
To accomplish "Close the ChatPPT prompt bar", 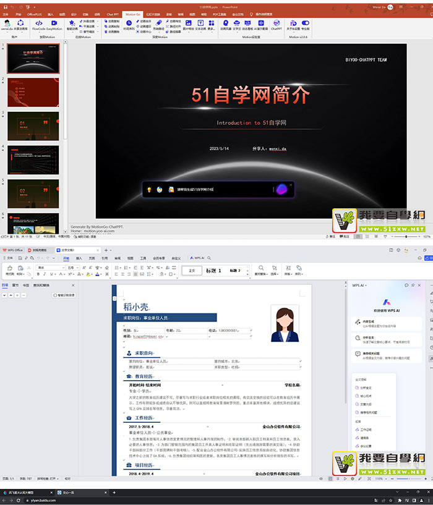I will click(x=291, y=185).
